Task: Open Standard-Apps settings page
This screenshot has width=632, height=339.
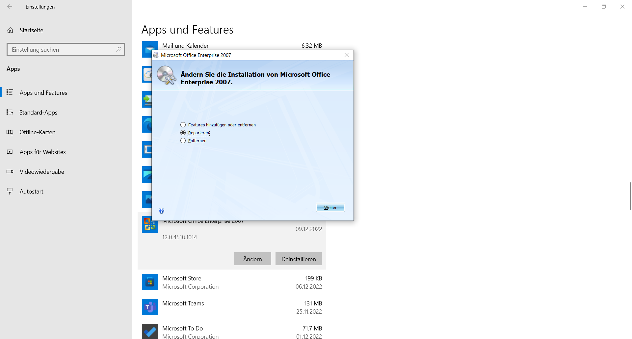Action: click(x=66, y=112)
